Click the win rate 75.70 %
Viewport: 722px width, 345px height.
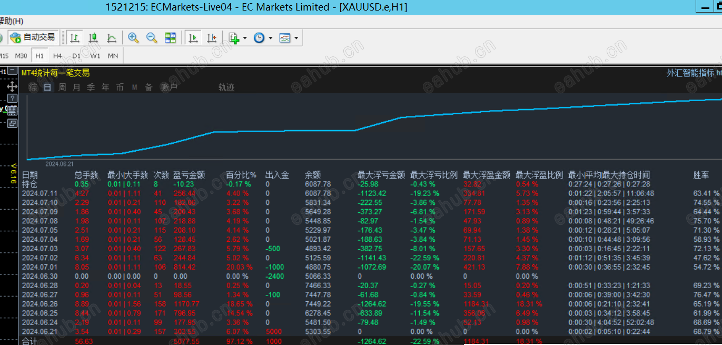tap(706, 221)
